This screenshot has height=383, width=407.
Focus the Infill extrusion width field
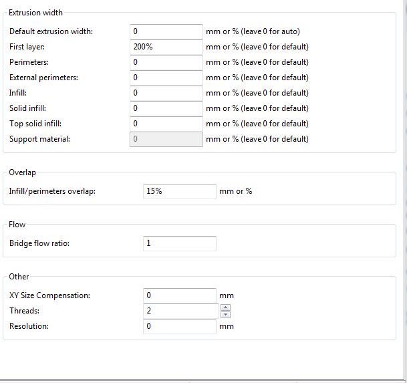(x=166, y=93)
